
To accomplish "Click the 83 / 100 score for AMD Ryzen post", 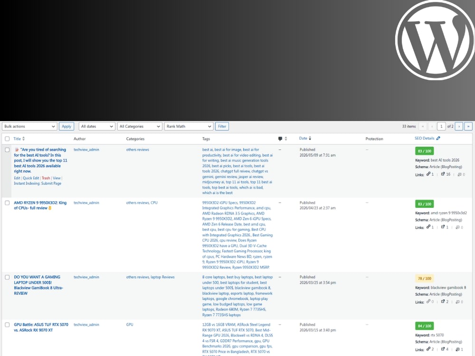I will point(424,204).
